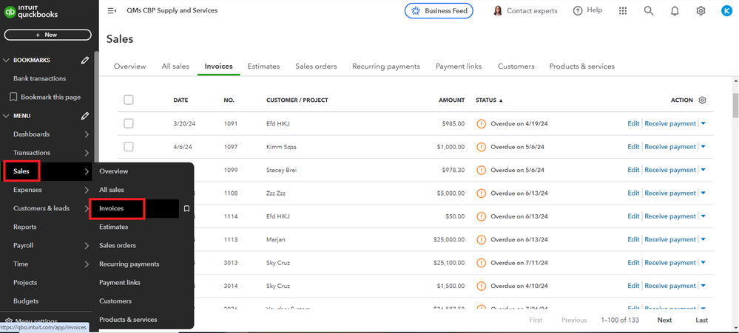
Task: Open the Recurring payments tab
Action: click(x=386, y=66)
